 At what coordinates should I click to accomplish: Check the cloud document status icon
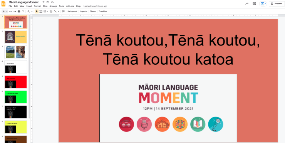click(x=52, y=2)
